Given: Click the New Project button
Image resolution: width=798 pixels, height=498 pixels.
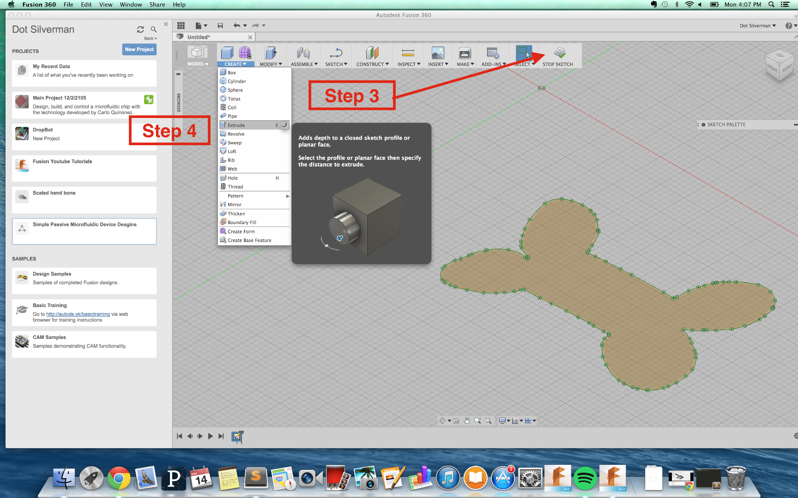Looking at the screenshot, I should coord(139,49).
